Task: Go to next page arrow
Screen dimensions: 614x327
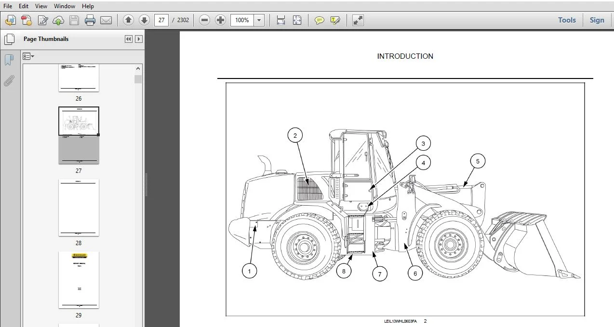Action: tap(144, 20)
